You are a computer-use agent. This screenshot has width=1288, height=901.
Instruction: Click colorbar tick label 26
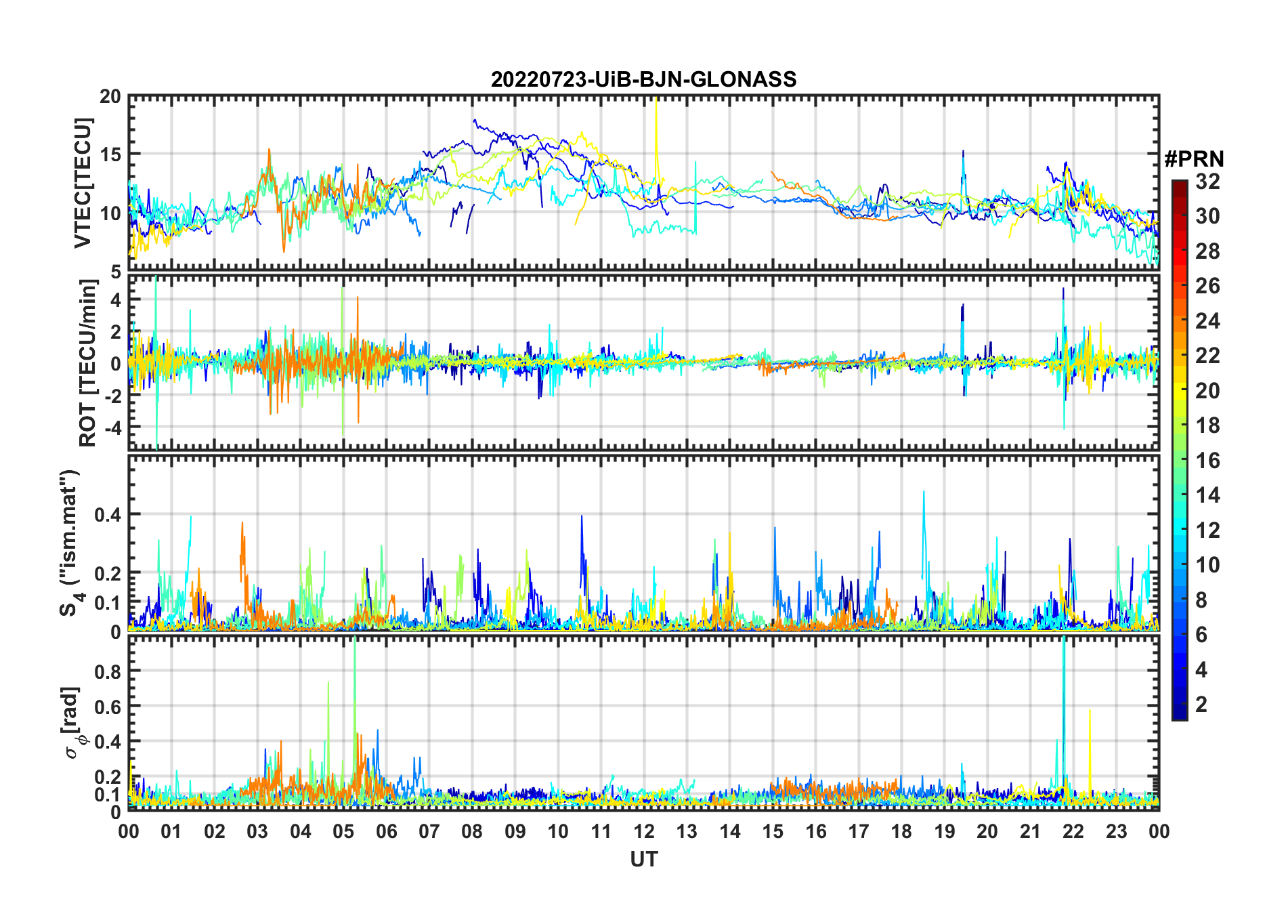coord(1207,286)
